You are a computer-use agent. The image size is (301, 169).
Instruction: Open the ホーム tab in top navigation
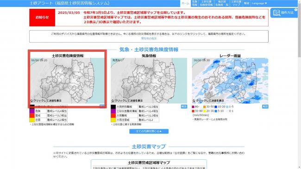click(x=185, y=3)
